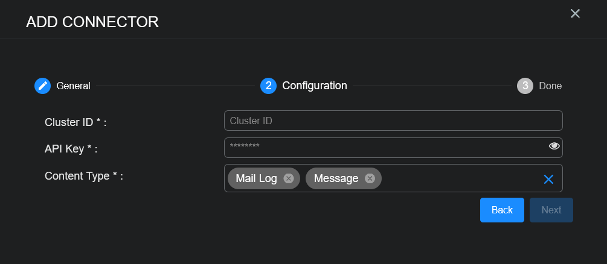
Task: Focus the Cluster ID input field
Action: [393, 121]
